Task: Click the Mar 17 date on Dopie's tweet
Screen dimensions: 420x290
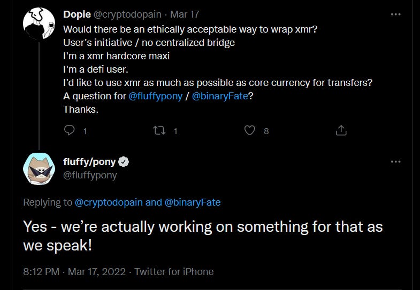Action: point(185,14)
